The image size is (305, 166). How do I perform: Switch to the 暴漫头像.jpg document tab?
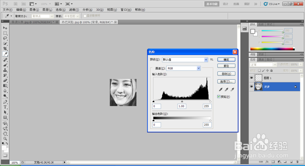coord(33,22)
